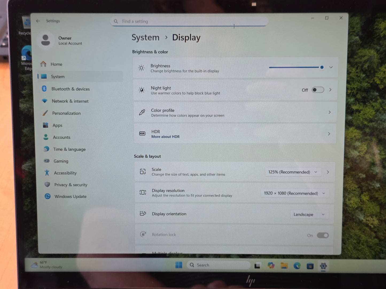The width and height of the screenshot is (386, 289).
Task: Open Accounts settings
Action: (x=61, y=137)
